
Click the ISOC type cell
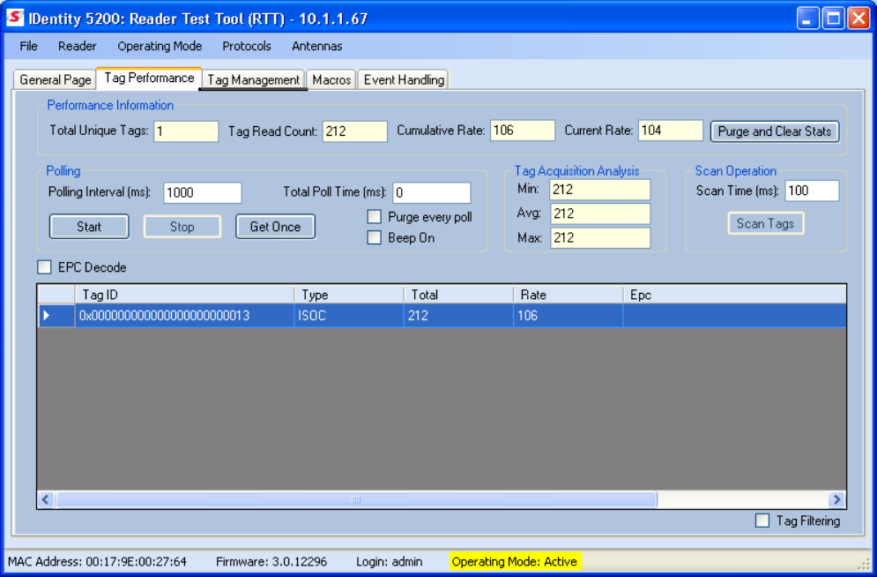[349, 316]
